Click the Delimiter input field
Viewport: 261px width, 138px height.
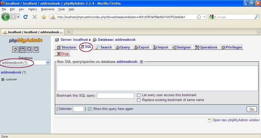pyautogui.click(x=78, y=109)
